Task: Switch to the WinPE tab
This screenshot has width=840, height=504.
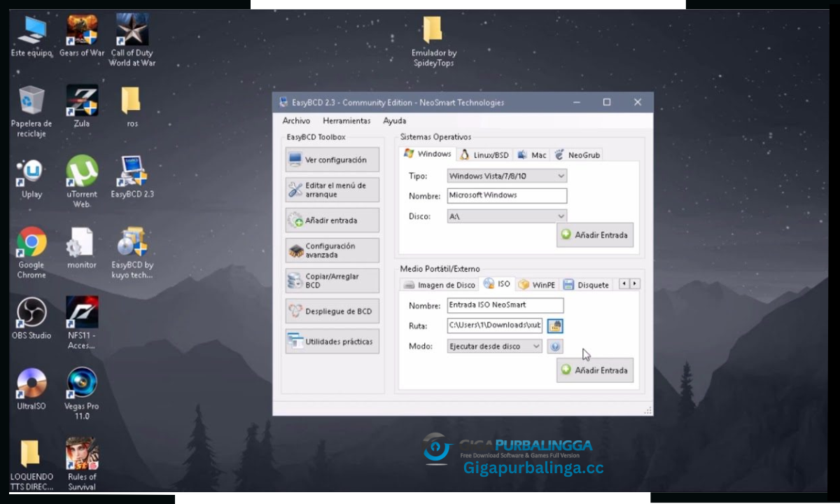Action: (537, 285)
